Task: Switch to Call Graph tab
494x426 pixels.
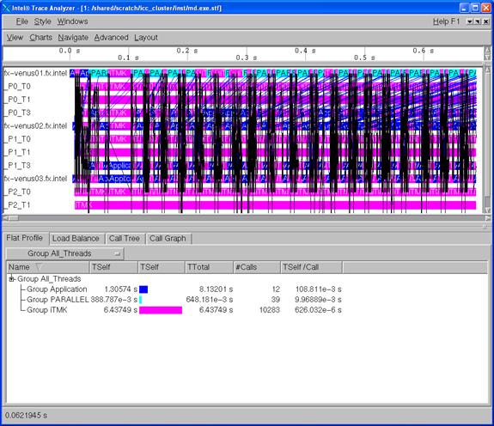Action: (x=168, y=239)
